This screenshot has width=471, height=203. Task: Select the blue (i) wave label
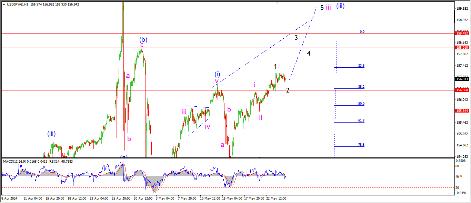(217, 74)
